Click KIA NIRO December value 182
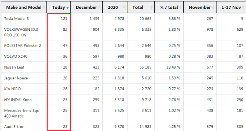 pos(96,89)
